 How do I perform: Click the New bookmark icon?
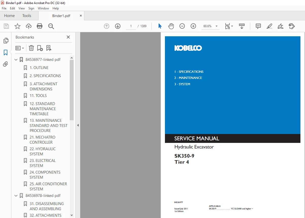pos(40,48)
